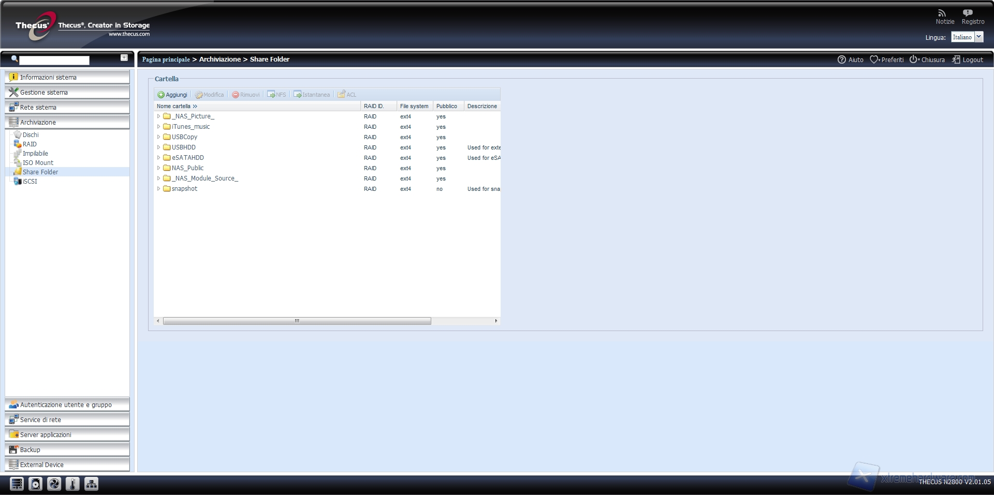Expand the snapshot folder row
Screen dimensions: 994x495
click(158, 189)
